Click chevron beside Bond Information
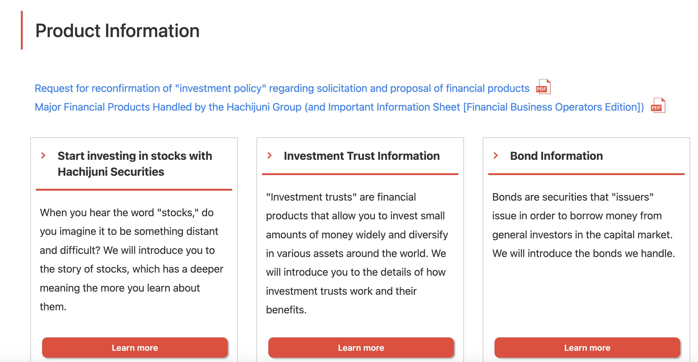 (x=496, y=155)
